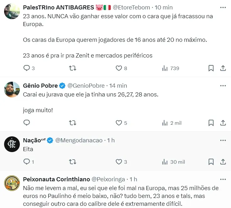View analytics showing 2 mil views
The width and height of the screenshot is (231, 208).
point(172,123)
